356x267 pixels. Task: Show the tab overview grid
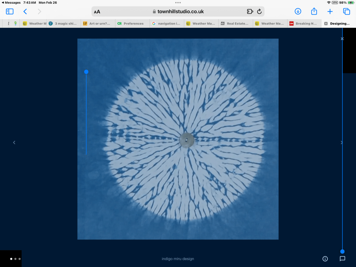pos(346,11)
